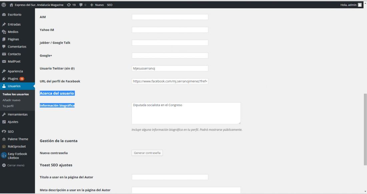Click the biography textarea resize handle
367x194 pixels.
pyautogui.click(x=240, y=123)
